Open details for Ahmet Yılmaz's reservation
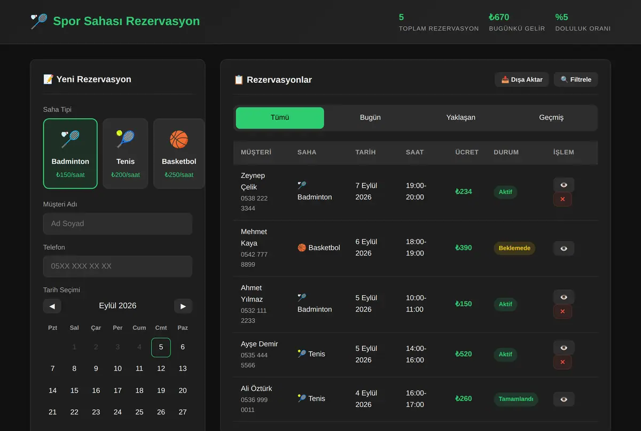Viewport: 641px width, 431px height. tap(564, 297)
